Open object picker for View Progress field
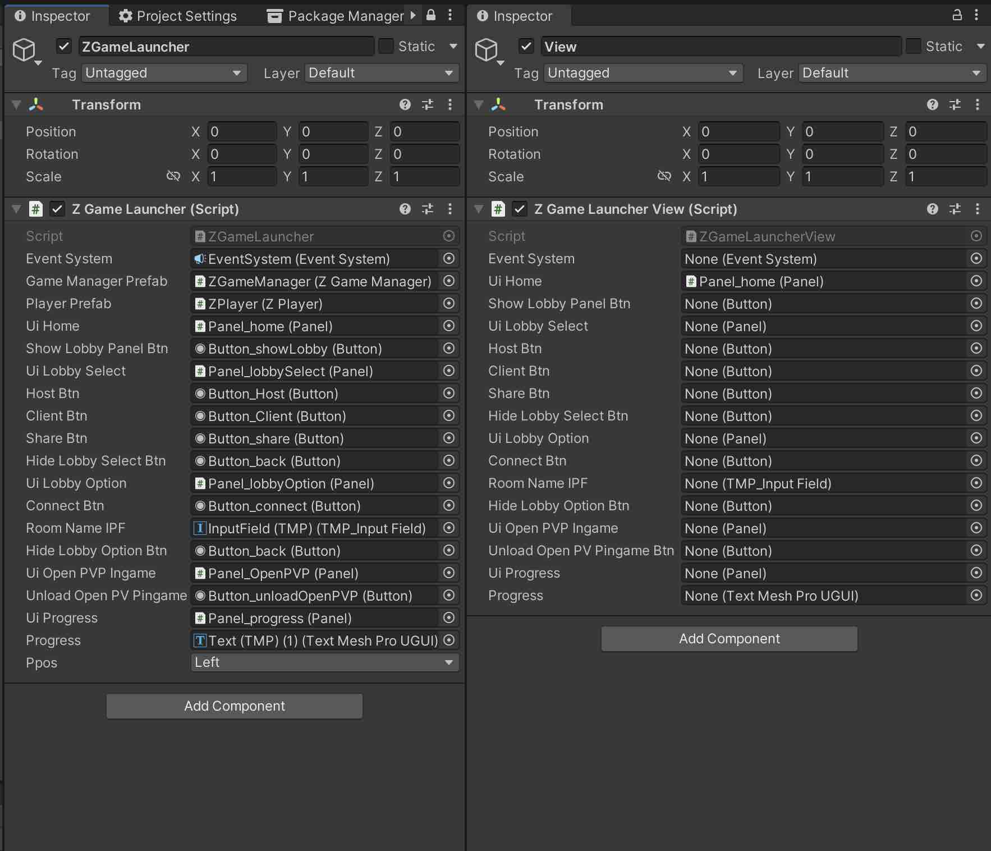The width and height of the screenshot is (991, 851). click(976, 596)
